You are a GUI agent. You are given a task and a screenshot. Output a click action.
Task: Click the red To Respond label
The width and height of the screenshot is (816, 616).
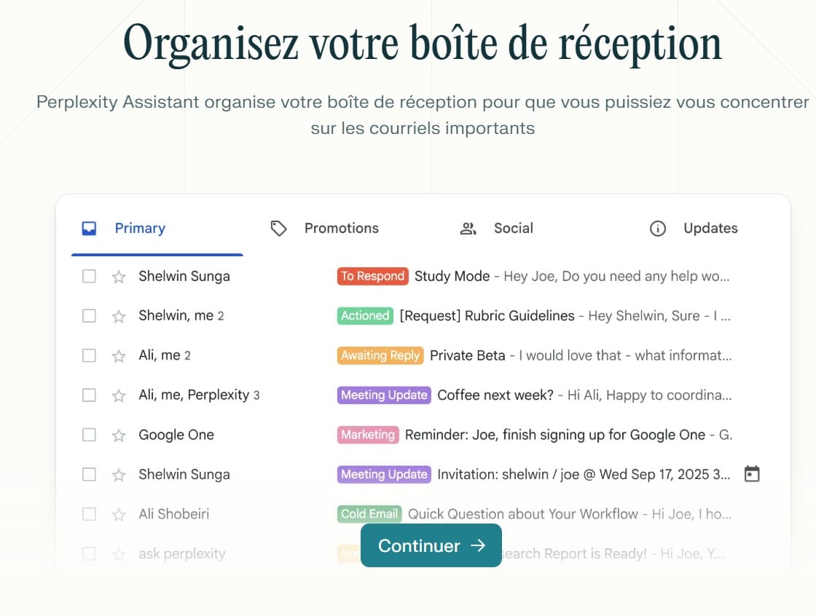(372, 277)
